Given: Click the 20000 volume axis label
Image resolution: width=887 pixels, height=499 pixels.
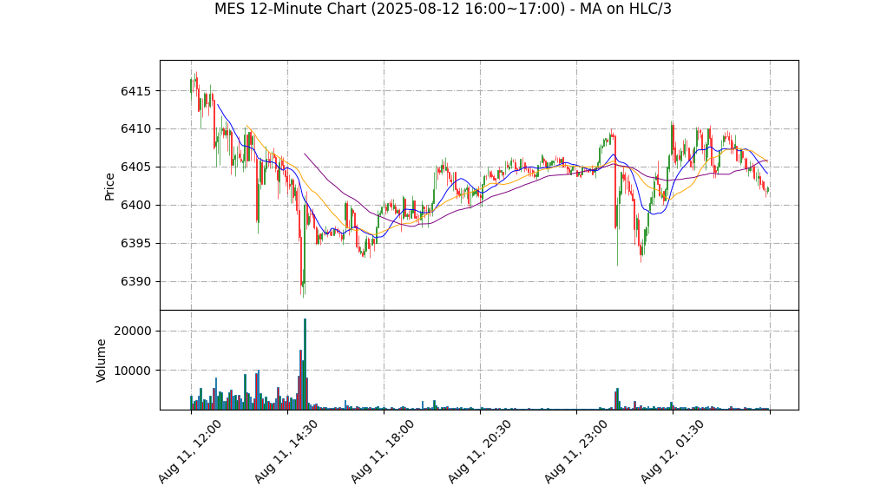Looking at the screenshot, I should coord(133,331).
